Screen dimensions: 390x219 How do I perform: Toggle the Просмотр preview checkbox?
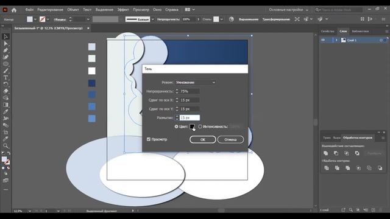(149, 139)
